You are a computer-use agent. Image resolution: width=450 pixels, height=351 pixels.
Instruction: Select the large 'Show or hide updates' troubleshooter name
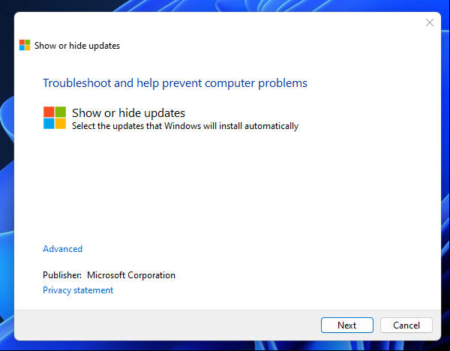[128, 113]
